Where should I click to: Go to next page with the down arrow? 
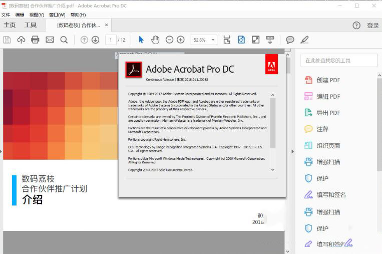pos(95,40)
